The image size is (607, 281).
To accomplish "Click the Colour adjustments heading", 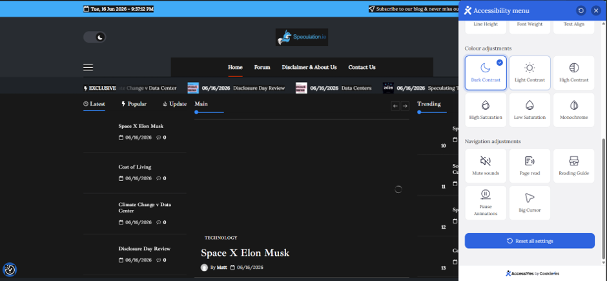I will point(488,48).
